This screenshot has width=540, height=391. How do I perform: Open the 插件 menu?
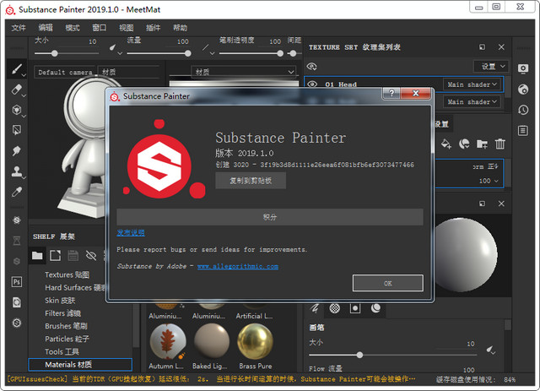click(x=153, y=28)
